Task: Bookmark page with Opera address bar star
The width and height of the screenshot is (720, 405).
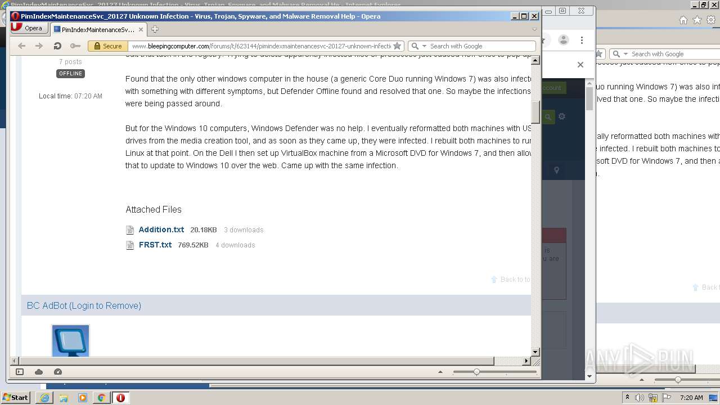Action: (x=397, y=46)
